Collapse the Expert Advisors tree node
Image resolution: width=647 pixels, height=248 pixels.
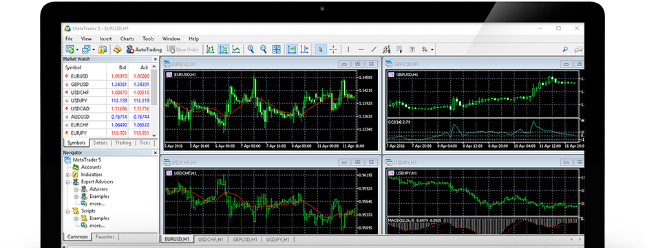(x=67, y=181)
